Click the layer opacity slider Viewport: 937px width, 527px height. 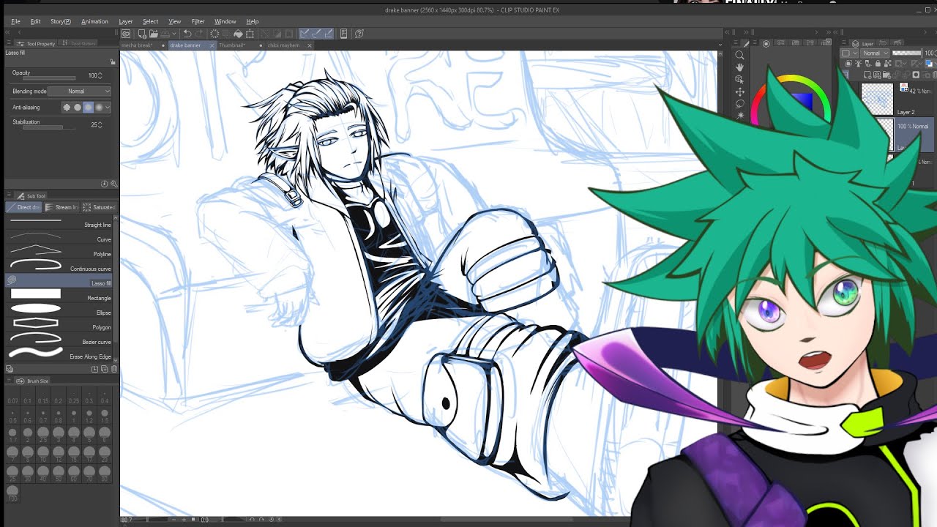pos(906,53)
